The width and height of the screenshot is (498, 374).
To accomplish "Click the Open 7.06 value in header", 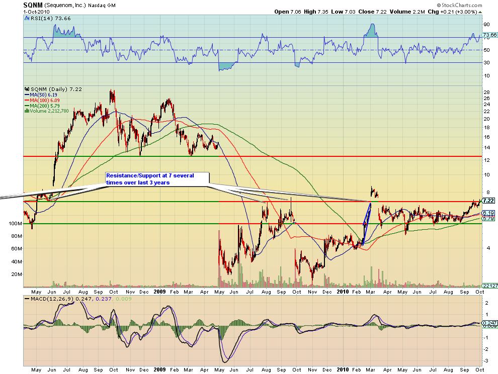I will (288, 12).
